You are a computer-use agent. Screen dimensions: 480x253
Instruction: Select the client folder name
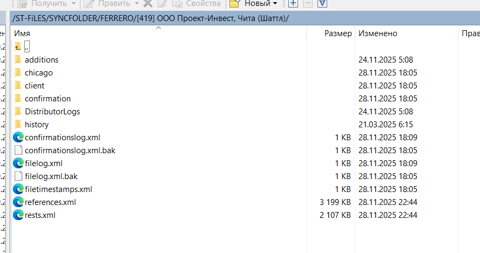click(x=35, y=86)
